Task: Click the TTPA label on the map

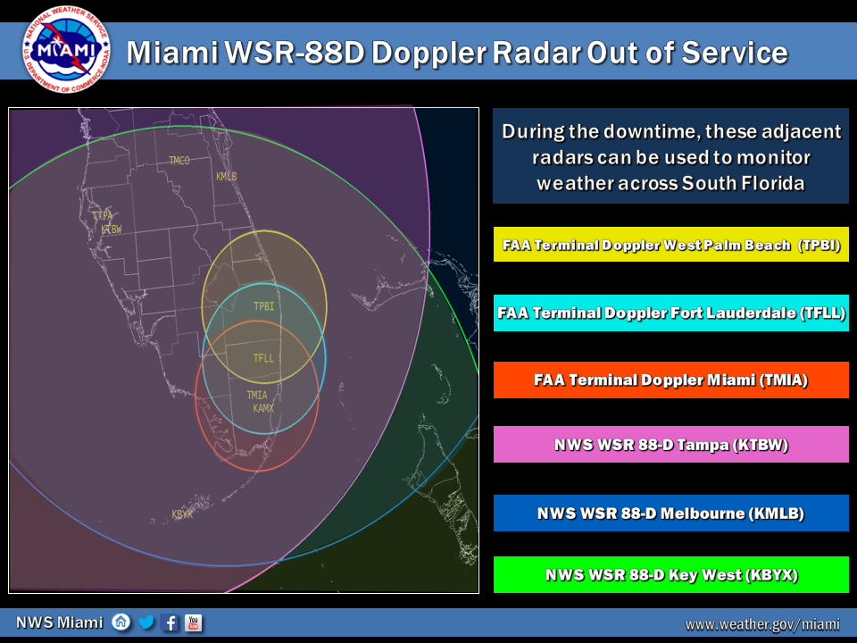Action: click(x=102, y=215)
